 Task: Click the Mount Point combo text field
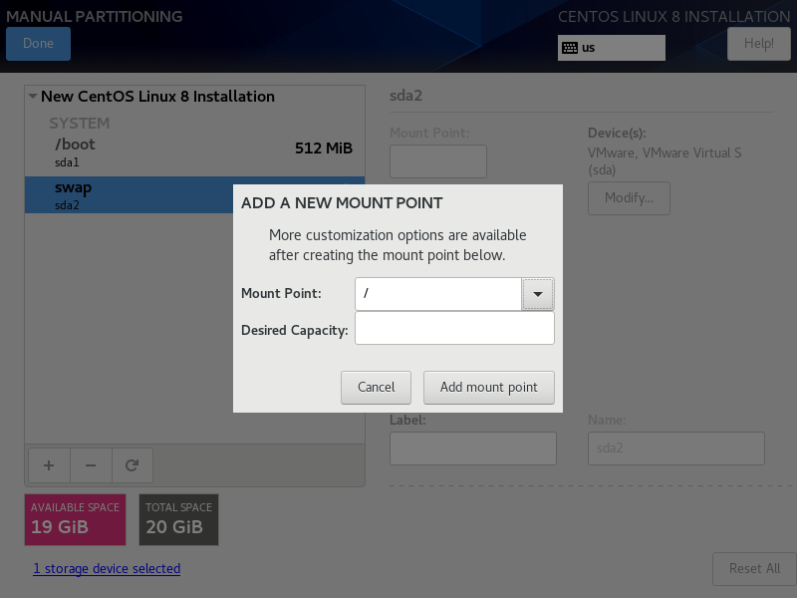tap(438, 294)
